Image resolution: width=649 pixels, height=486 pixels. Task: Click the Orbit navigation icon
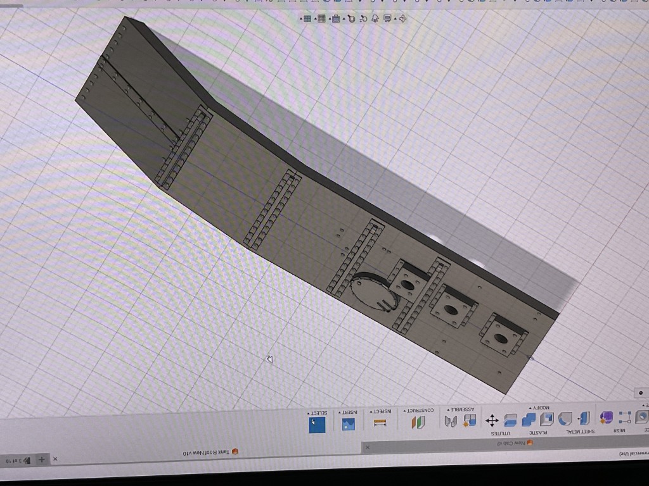[401, 19]
